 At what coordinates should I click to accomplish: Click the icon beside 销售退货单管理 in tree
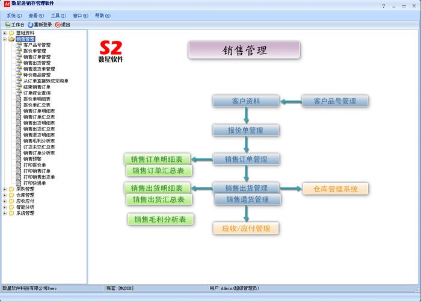(x=19, y=69)
